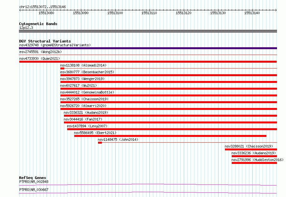Click the red esv1437894 Levy2007 bar
Screen dimensions: 286x197
(172, 129)
